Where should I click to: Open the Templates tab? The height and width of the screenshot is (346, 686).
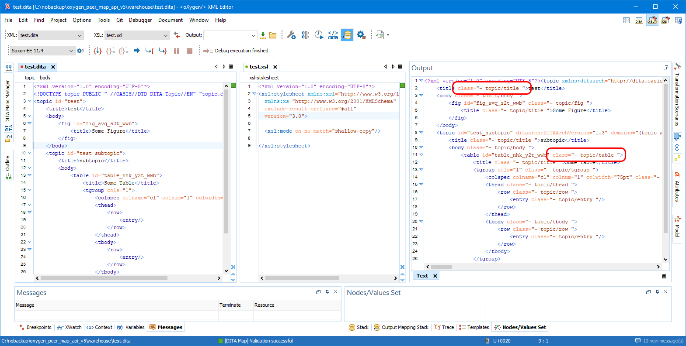474,327
